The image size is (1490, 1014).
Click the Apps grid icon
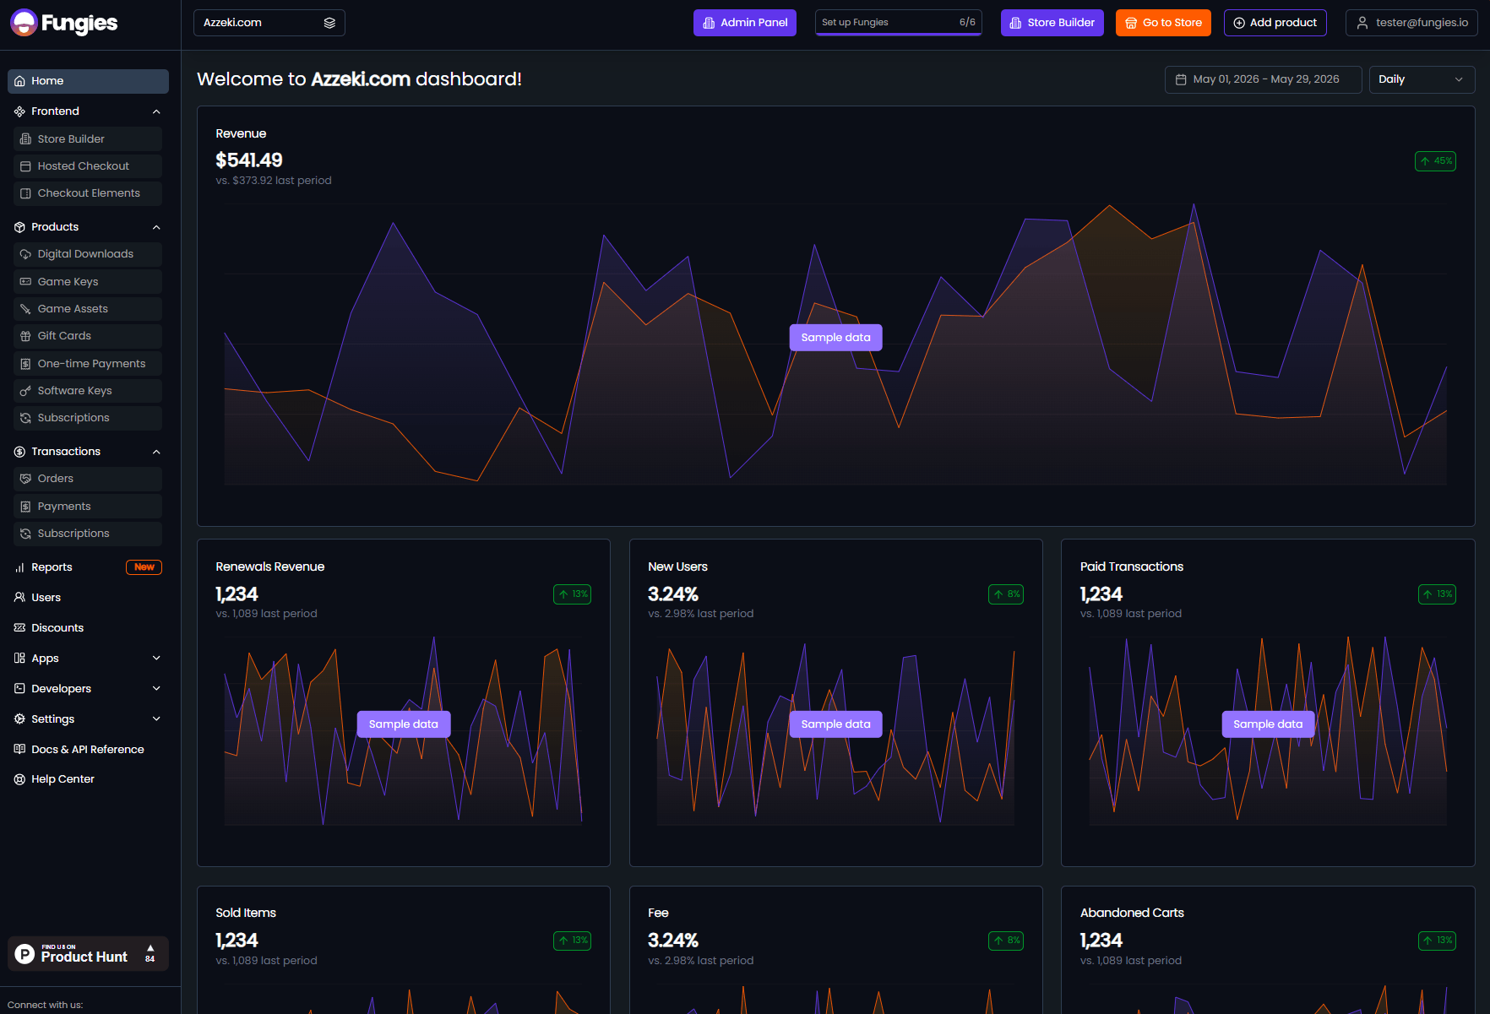(19, 659)
